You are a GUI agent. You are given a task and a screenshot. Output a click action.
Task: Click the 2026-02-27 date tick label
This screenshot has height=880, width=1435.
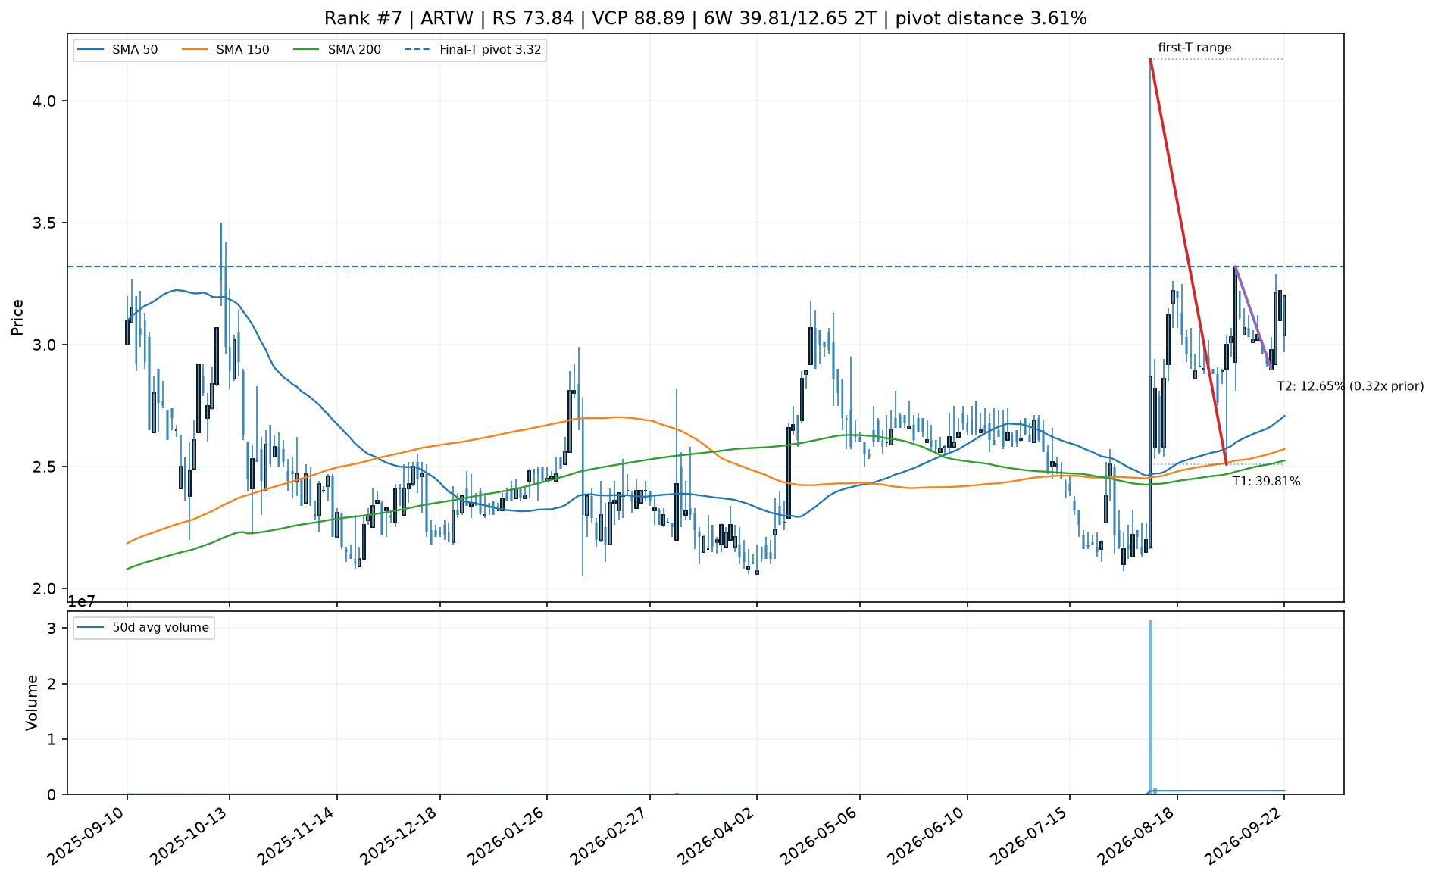coord(610,834)
